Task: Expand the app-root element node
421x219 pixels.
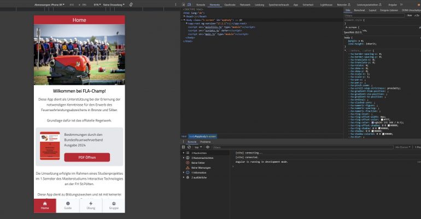Action: click(186, 24)
